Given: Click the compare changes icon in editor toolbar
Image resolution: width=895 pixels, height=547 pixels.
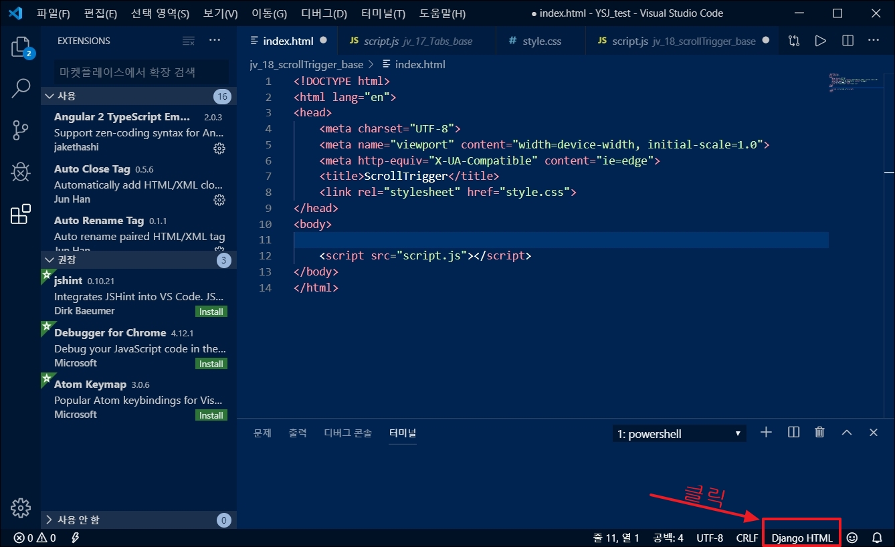Looking at the screenshot, I should (794, 41).
